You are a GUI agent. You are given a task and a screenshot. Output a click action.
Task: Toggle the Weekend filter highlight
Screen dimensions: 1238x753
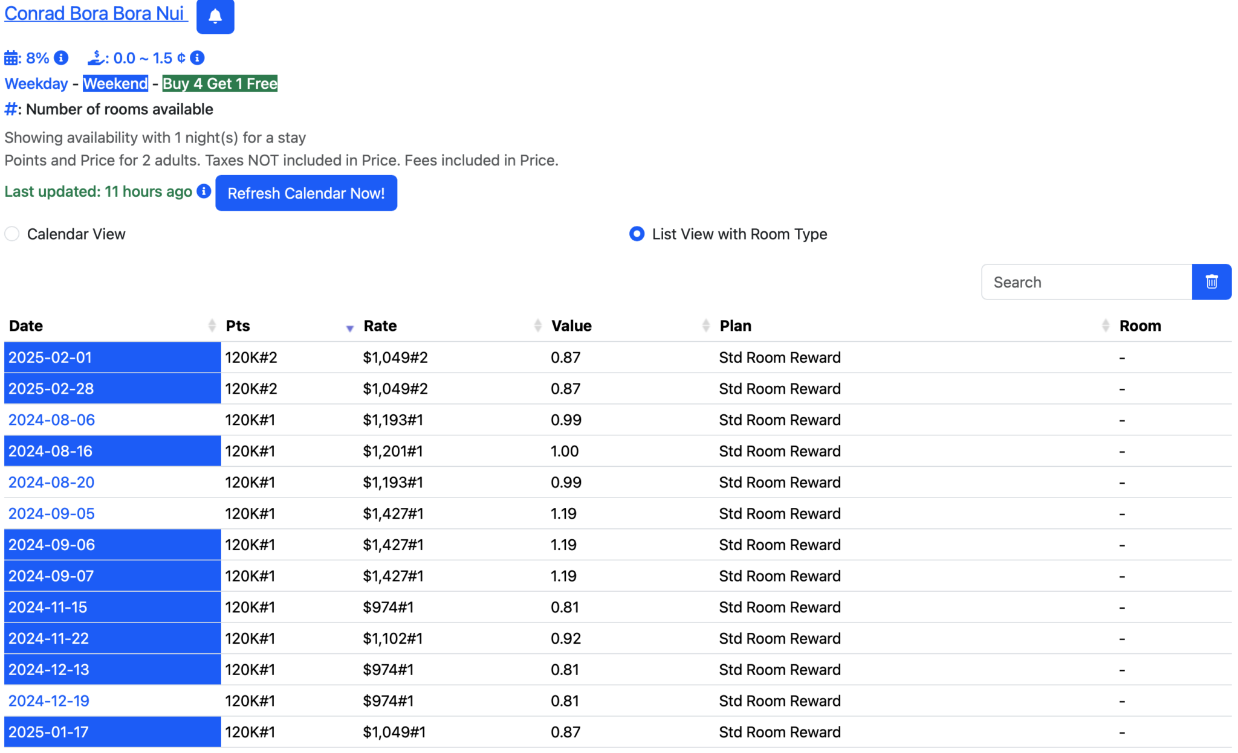115,83
